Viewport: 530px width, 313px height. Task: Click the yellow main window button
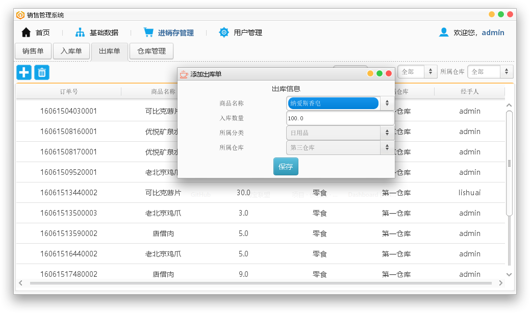[492, 14]
